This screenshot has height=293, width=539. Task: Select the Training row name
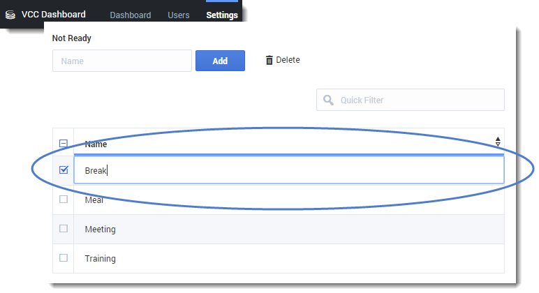click(x=101, y=259)
